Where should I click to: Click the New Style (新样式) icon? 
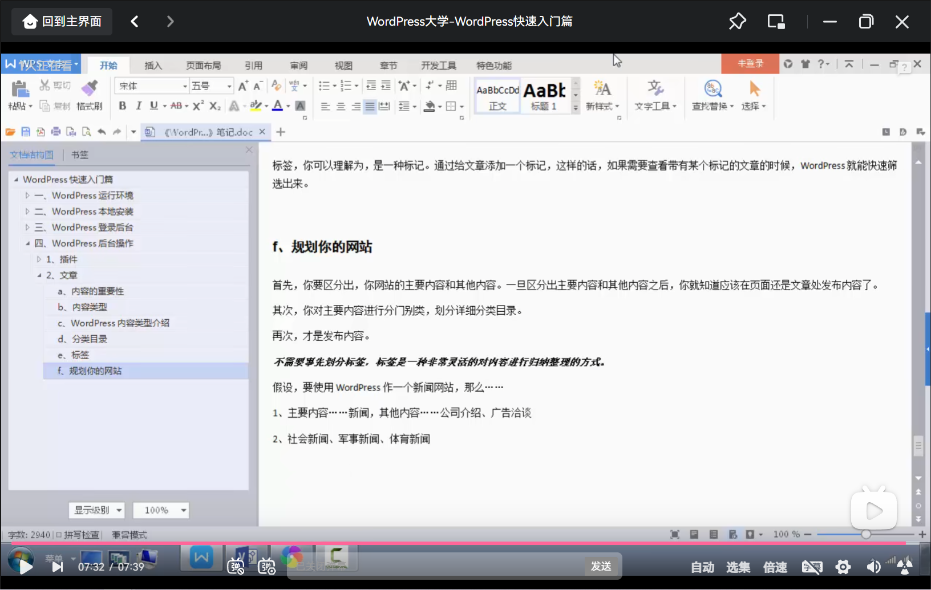coord(602,89)
